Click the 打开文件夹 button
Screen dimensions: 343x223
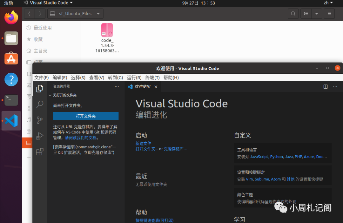pyautogui.click(x=86, y=116)
